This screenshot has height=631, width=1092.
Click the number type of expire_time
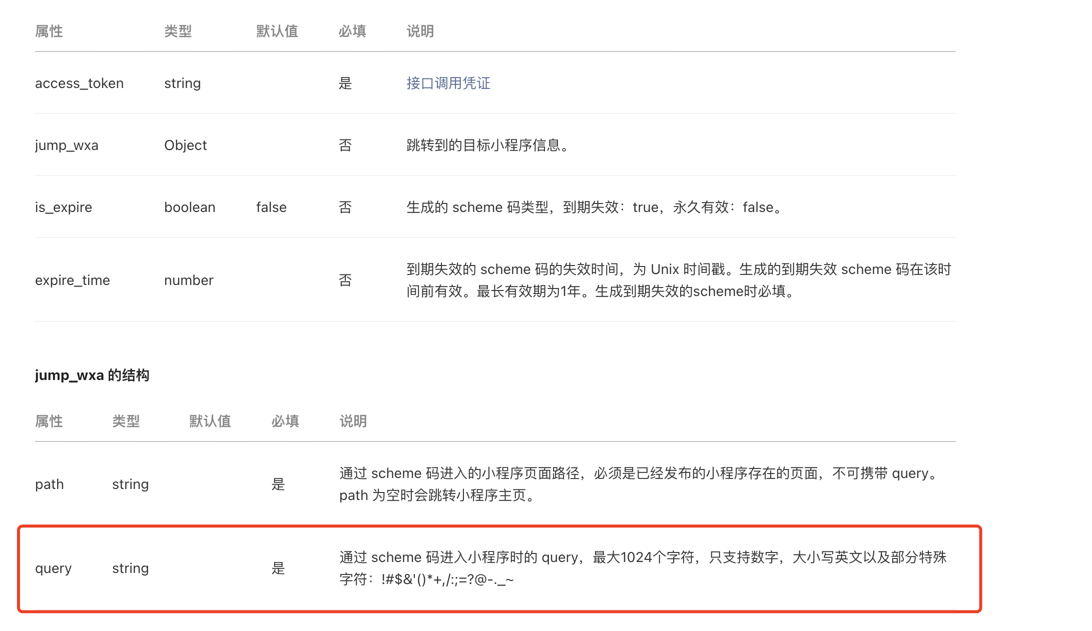(189, 280)
